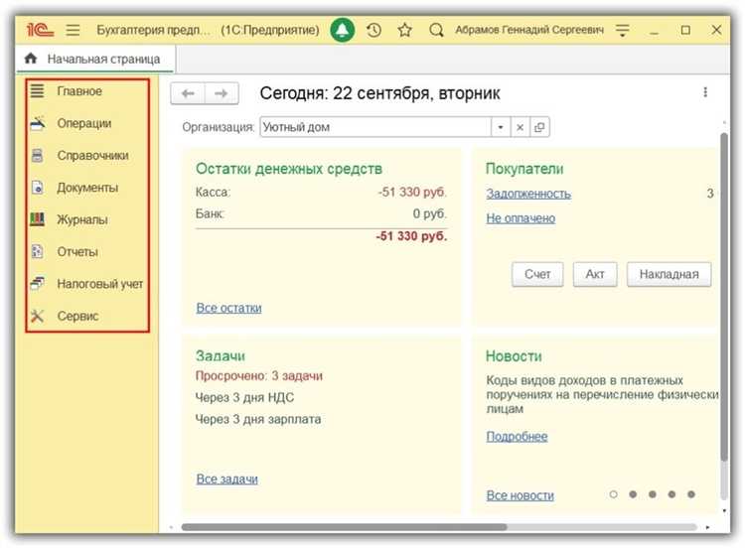Open the service settings menu beside the user name
This screenshot has height=548, width=745.
point(623,30)
